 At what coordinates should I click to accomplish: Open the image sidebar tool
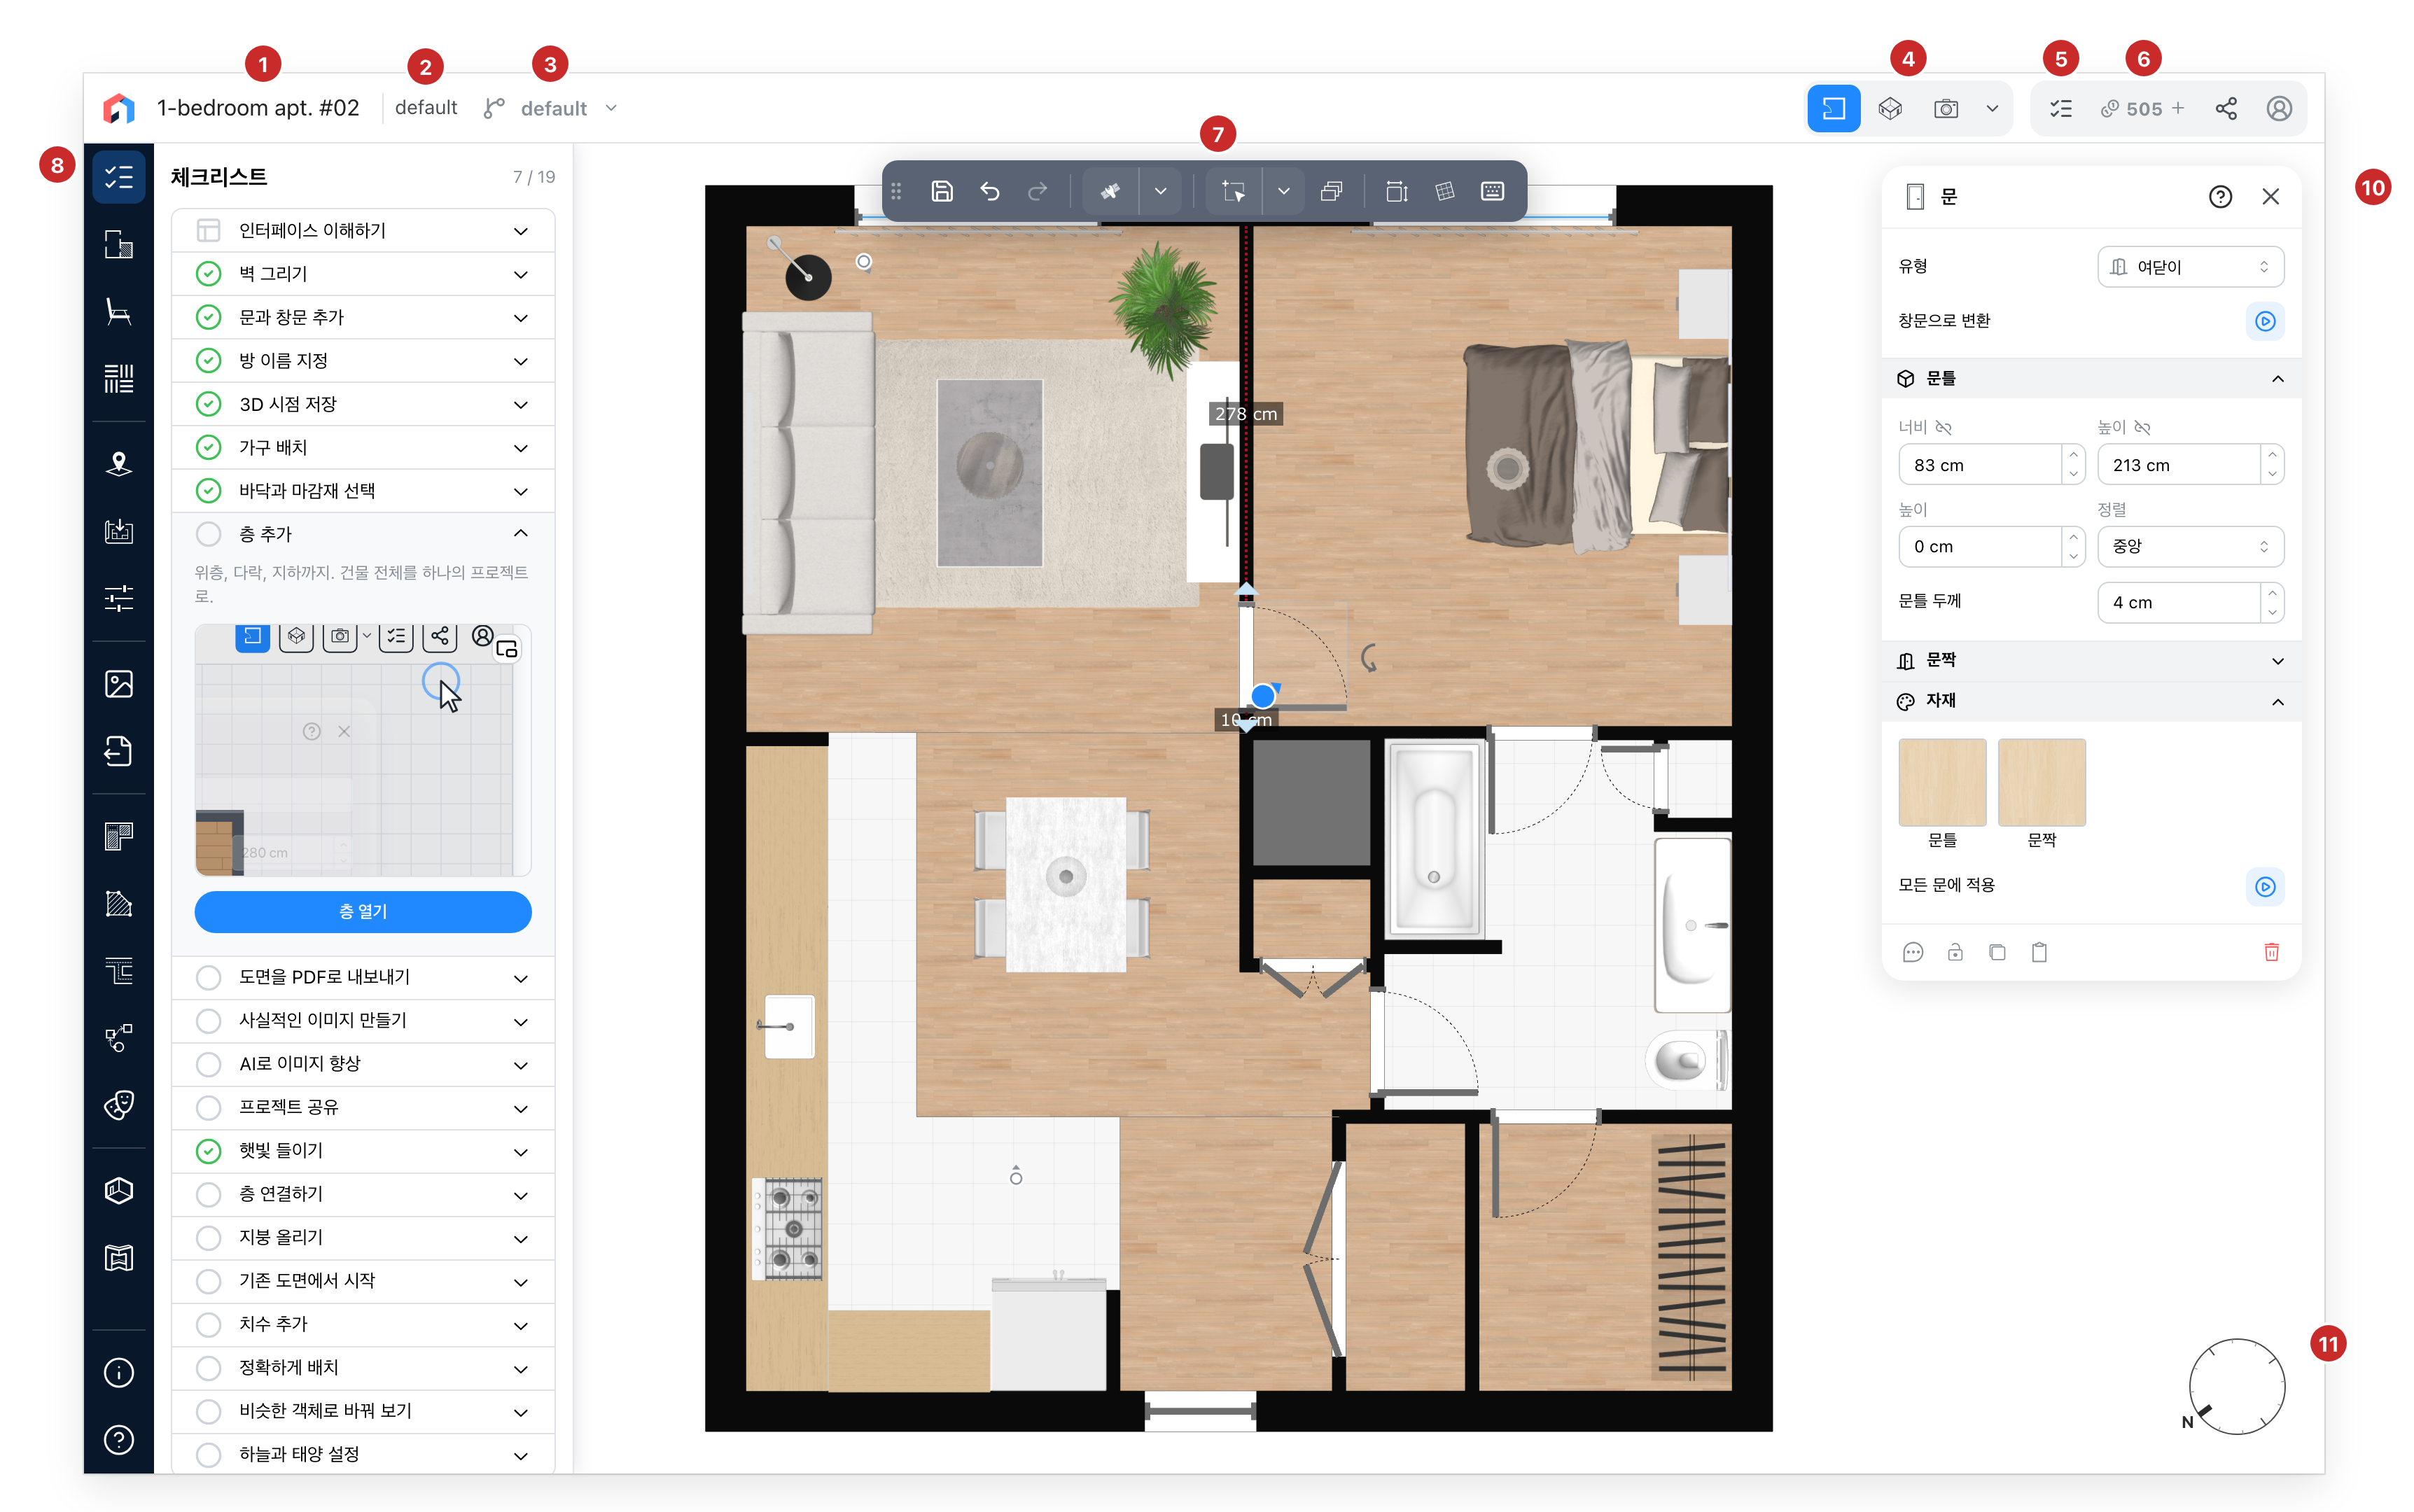118,684
